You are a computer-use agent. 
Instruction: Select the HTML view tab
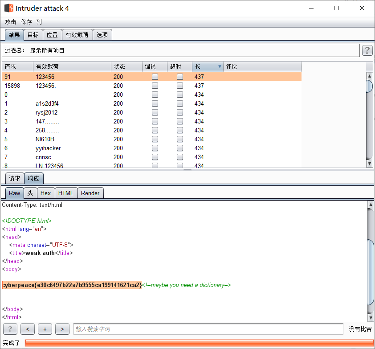click(66, 193)
